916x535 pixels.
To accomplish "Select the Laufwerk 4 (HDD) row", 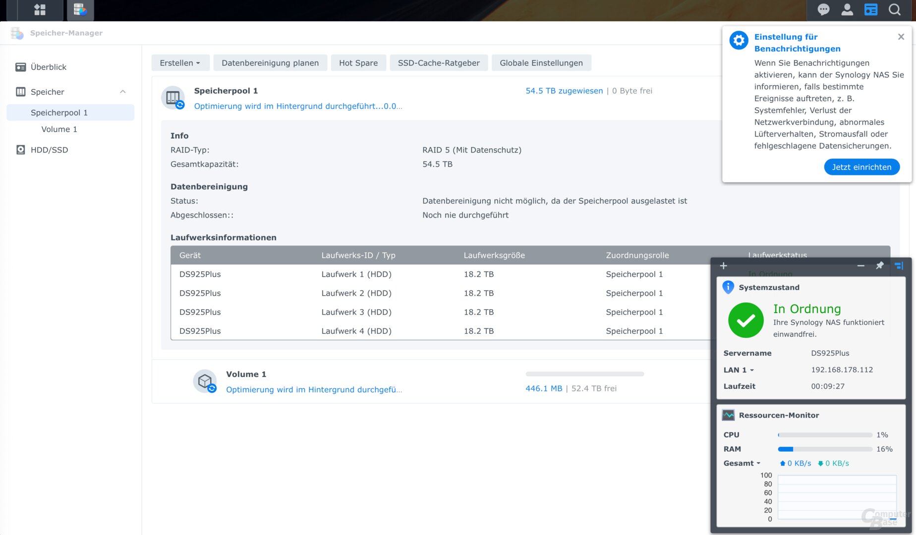I will (x=441, y=331).
